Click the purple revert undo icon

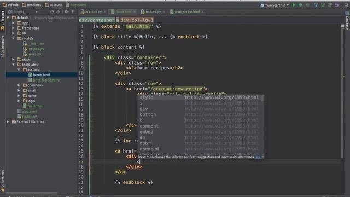[x=337, y=5]
